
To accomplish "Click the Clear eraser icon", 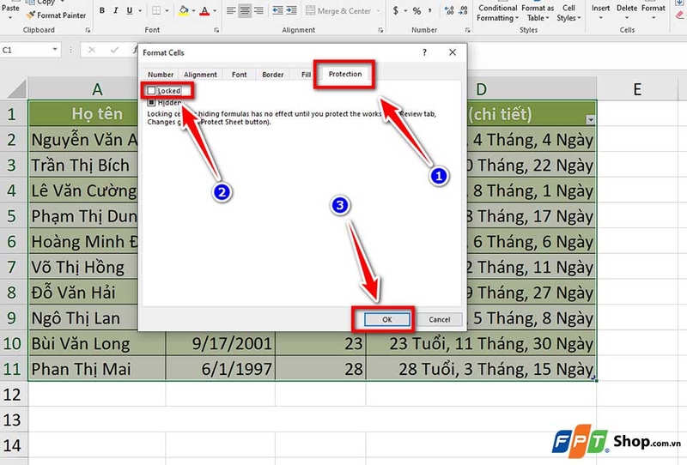I will [679, 15].
